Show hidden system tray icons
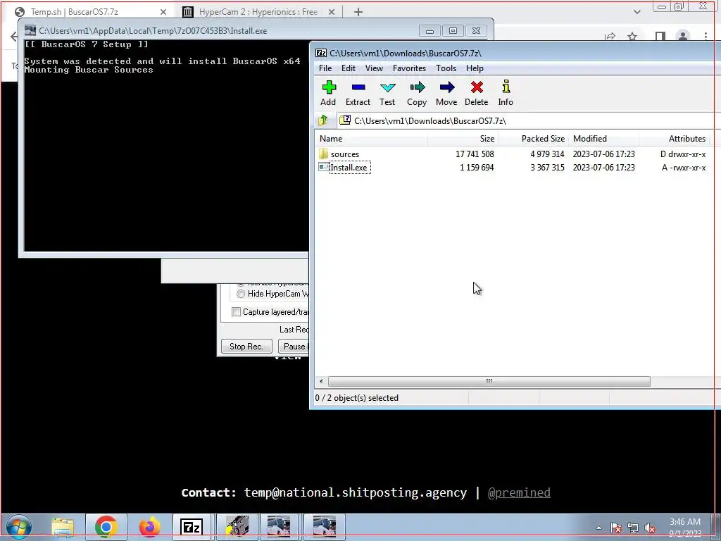This screenshot has height=541, width=721. tap(598, 528)
